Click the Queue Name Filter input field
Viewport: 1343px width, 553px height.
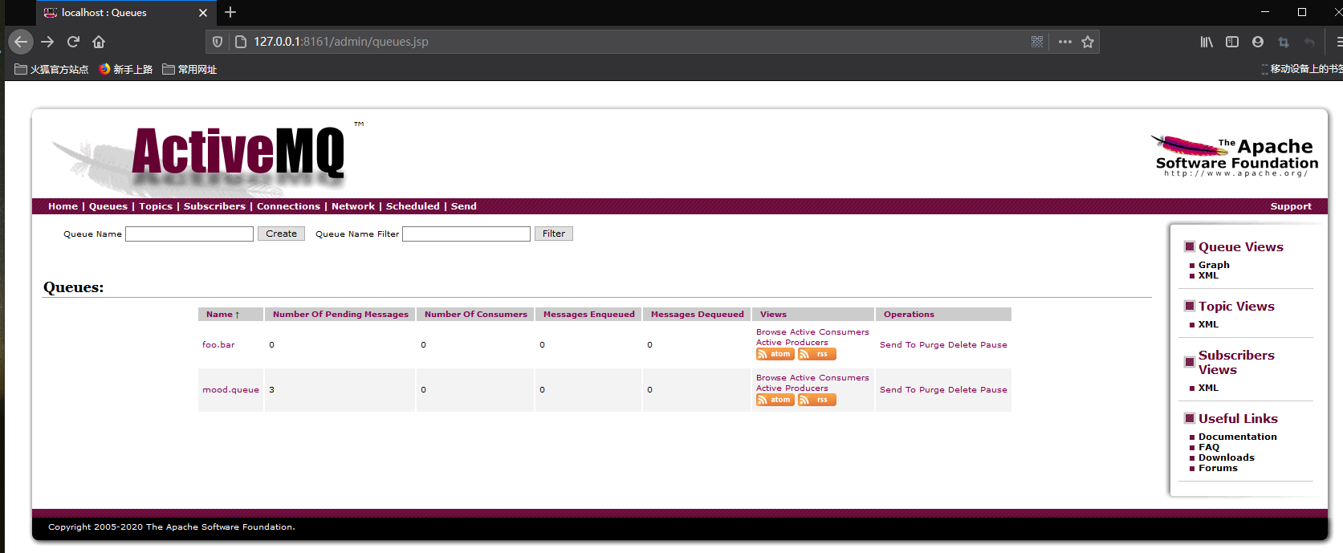click(x=466, y=234)
